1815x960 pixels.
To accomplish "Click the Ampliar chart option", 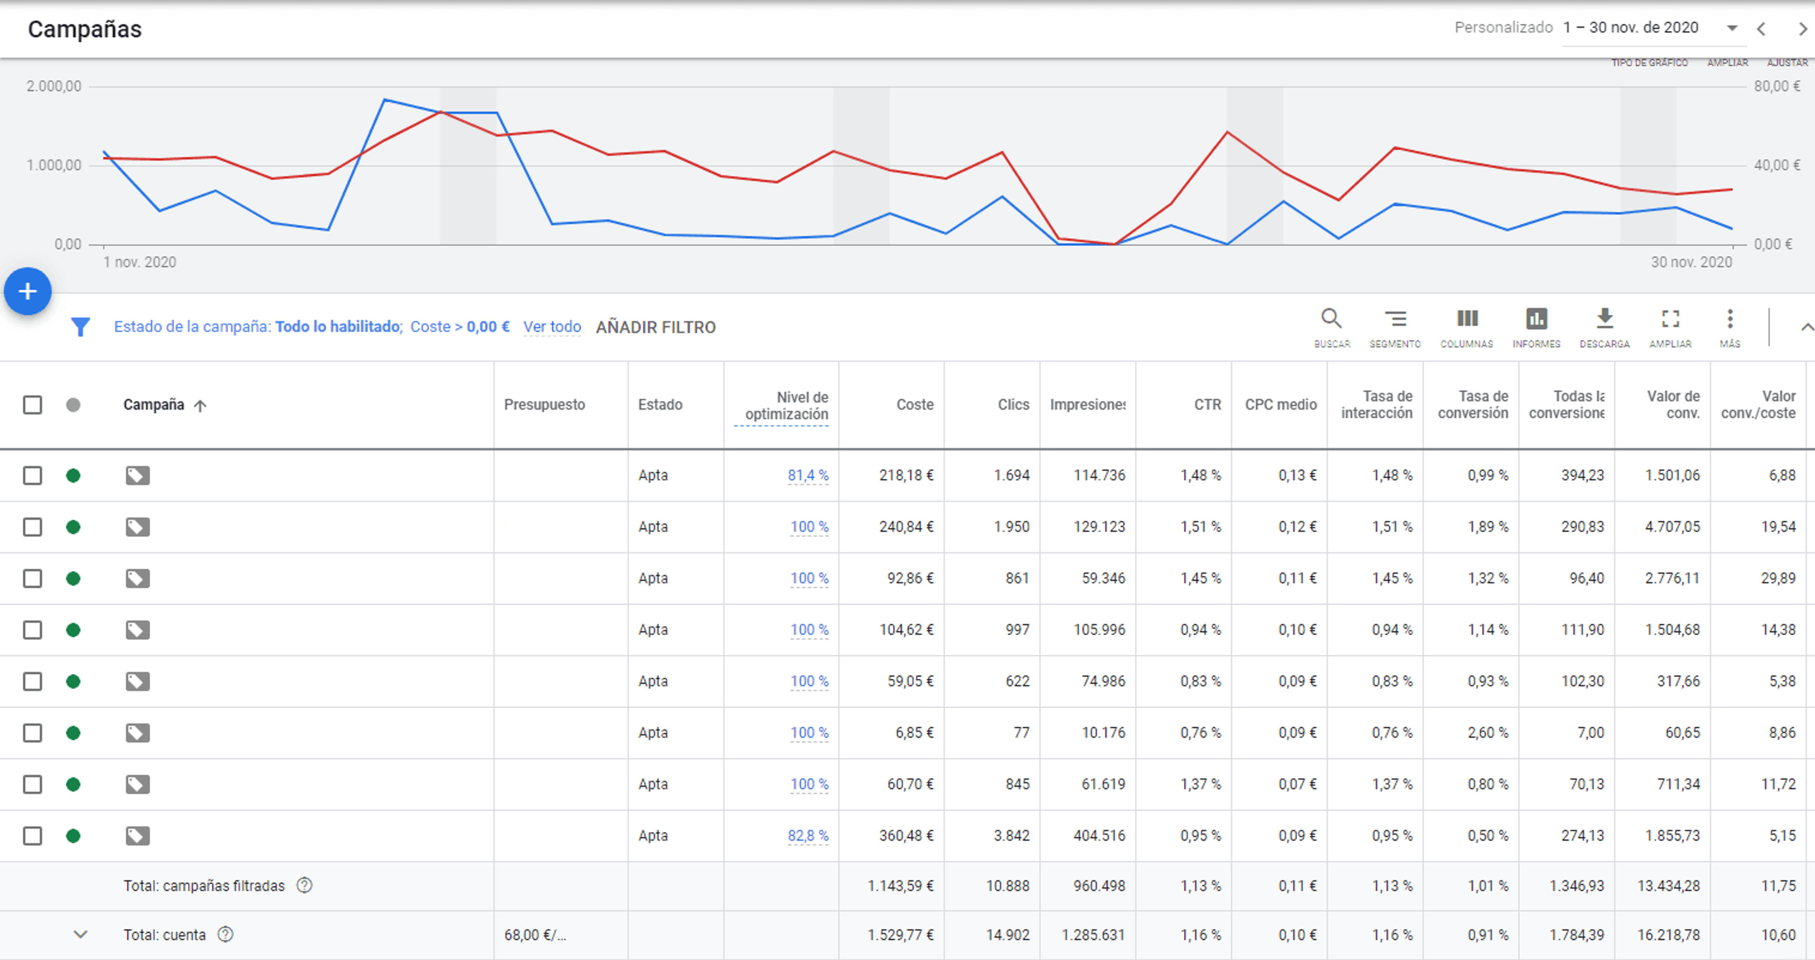I will point(1728,63).
